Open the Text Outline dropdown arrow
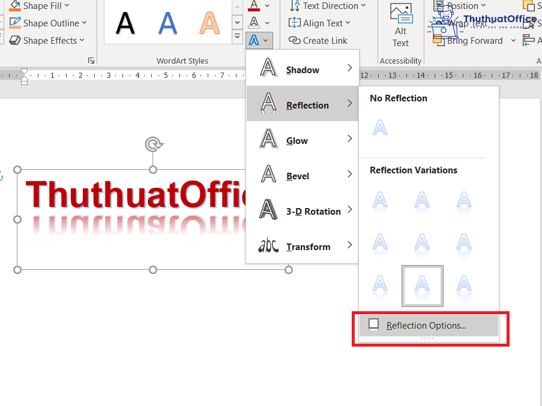The image size is (542, 406). click(x=267, y=23)
